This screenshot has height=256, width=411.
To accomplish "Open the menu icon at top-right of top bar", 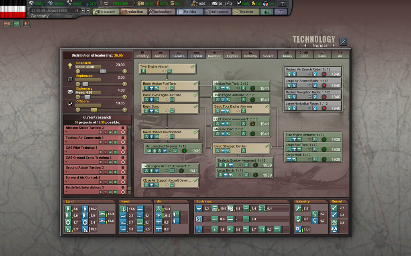I will (282, 4).
